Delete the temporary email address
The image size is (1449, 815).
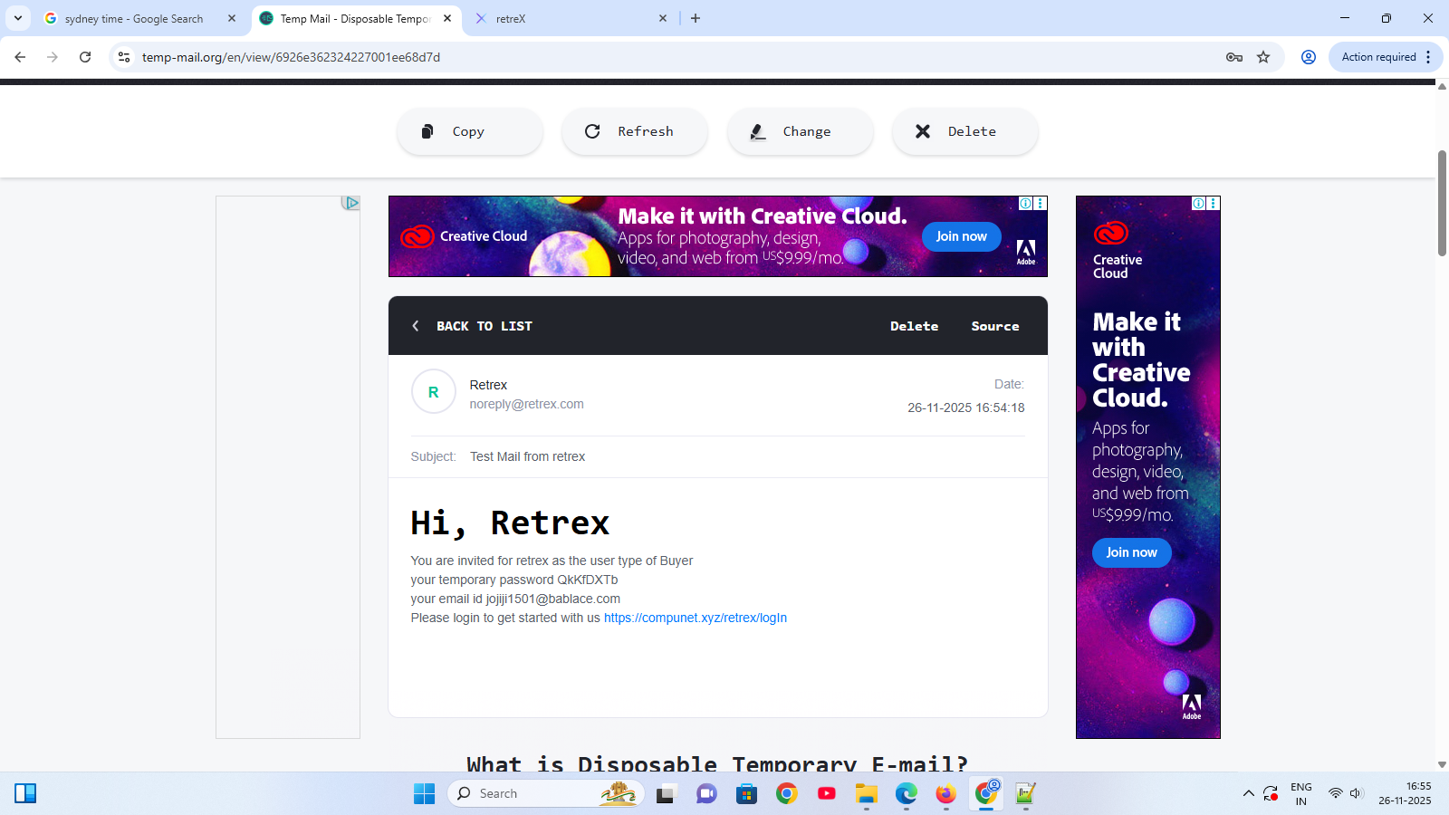pos(964,131)
